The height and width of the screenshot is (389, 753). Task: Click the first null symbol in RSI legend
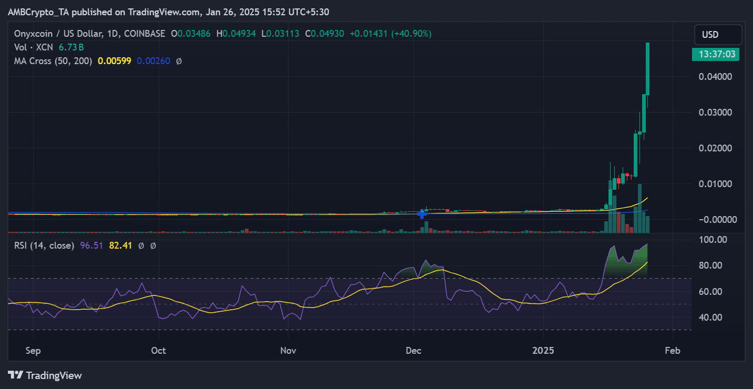tap(141, 245)
